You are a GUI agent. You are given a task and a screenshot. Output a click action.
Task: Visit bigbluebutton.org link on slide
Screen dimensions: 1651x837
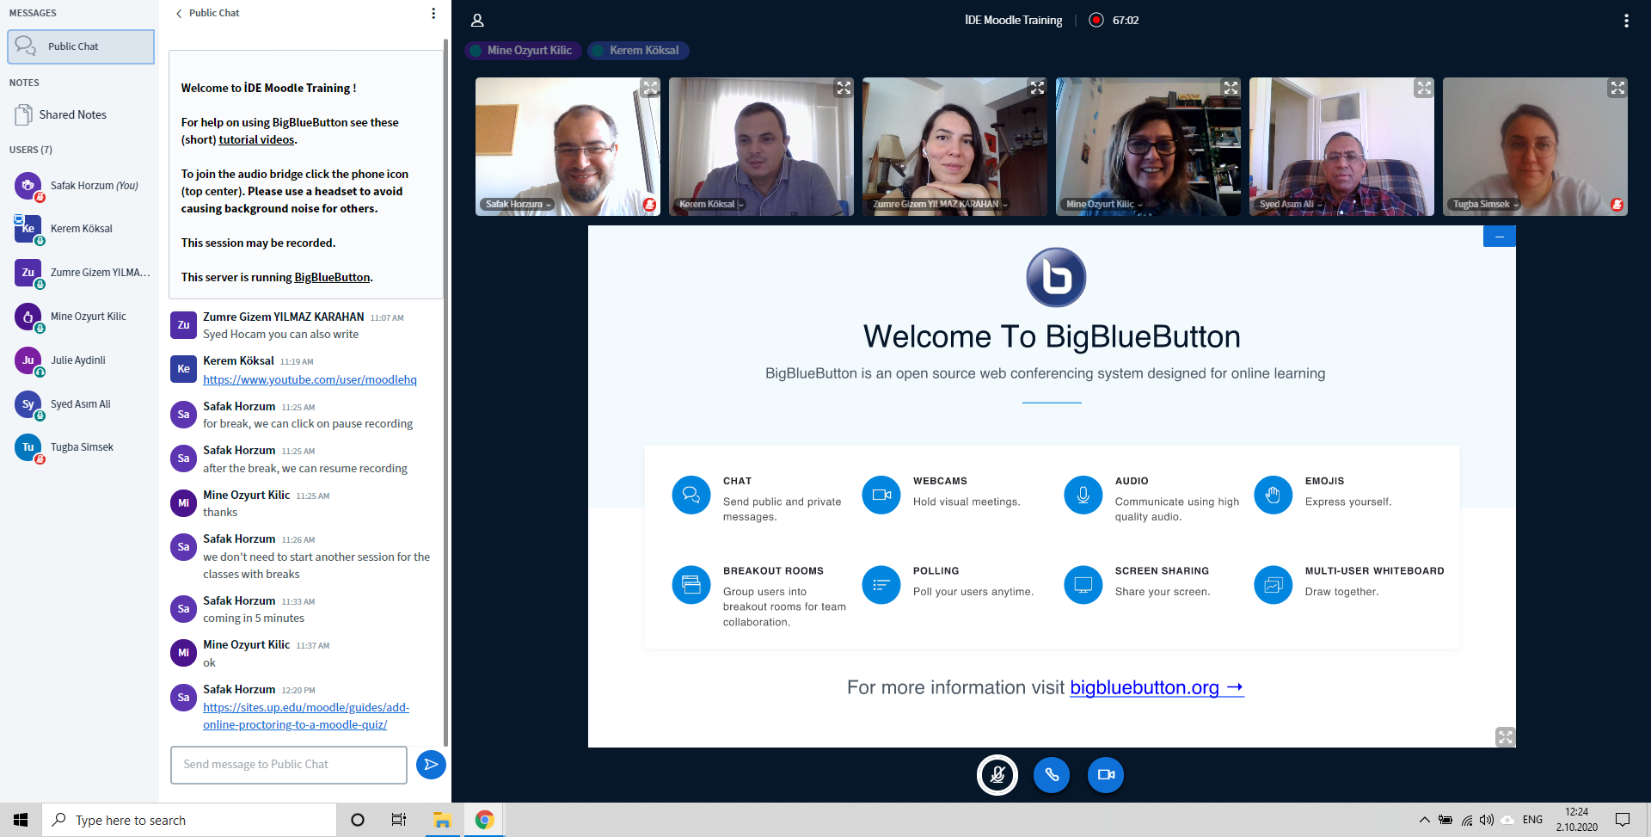[x=1157, y=687]
